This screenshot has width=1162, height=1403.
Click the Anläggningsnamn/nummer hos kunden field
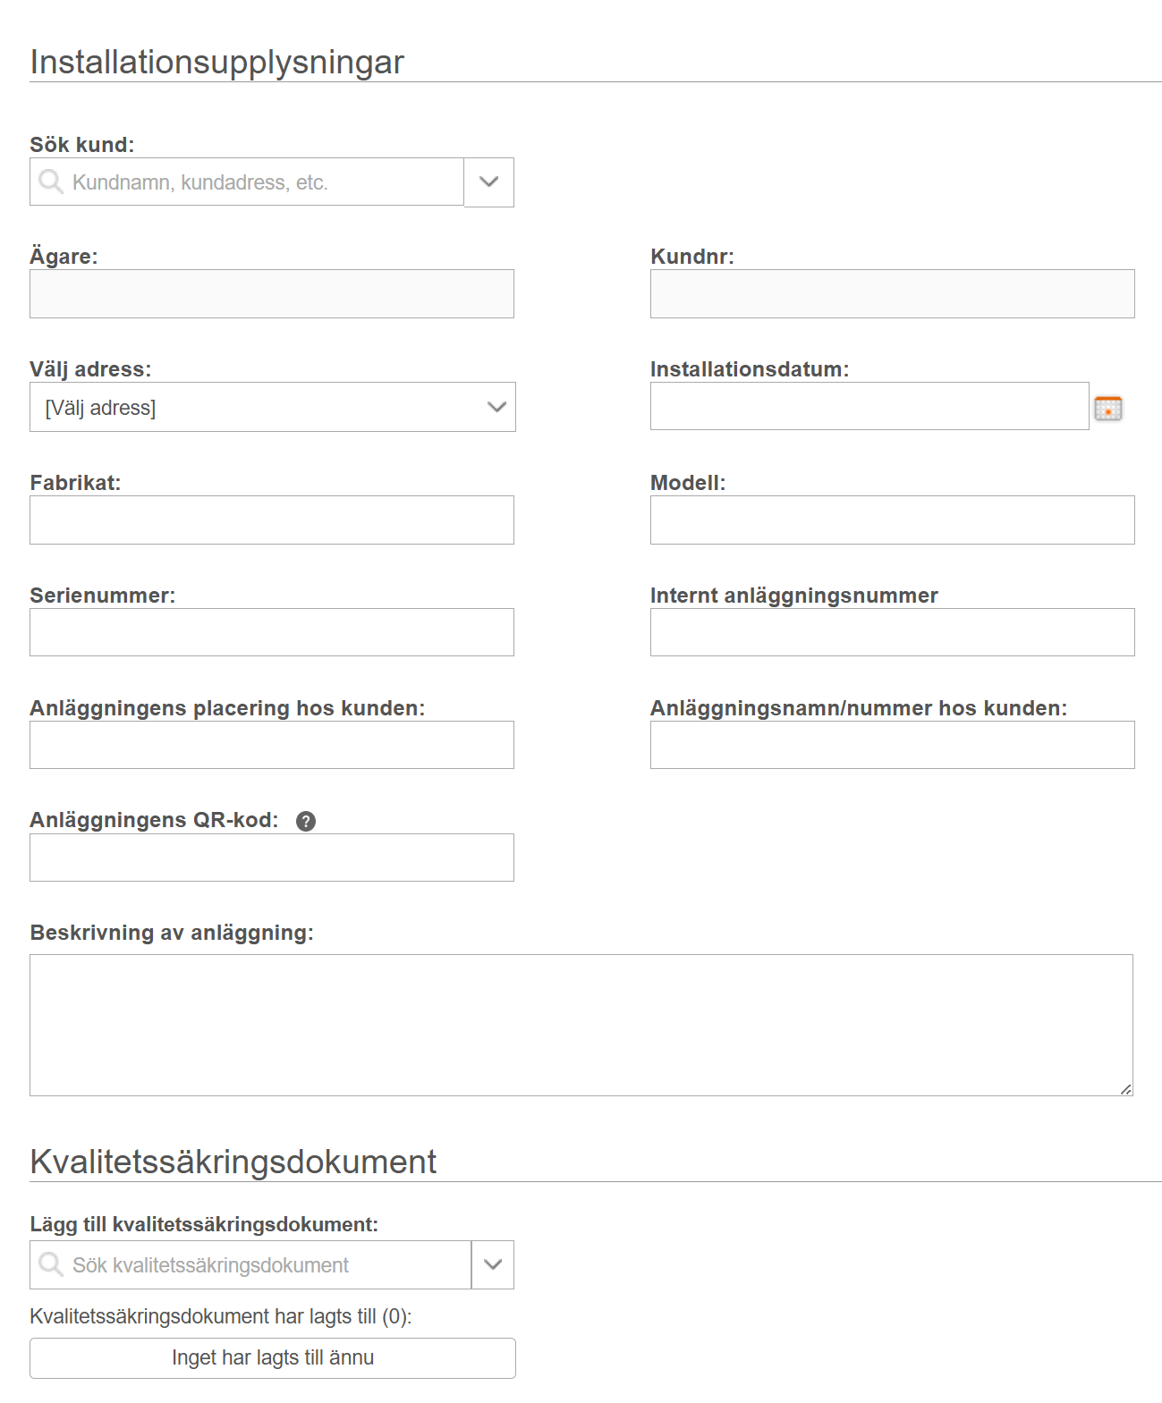892,745
